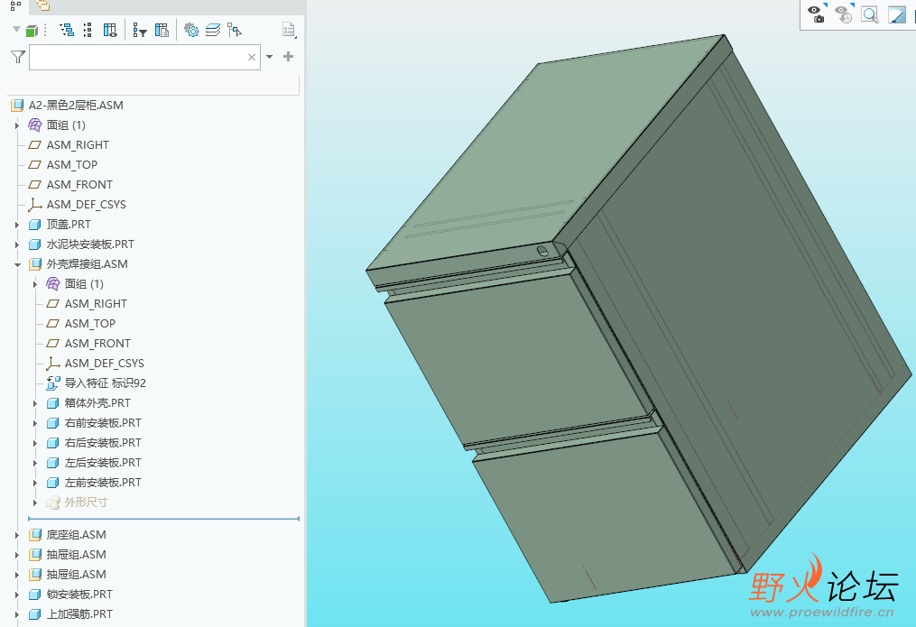This screenshot has width=916, height=627.
Task: Click the zoom refit magnifier icon
Action: tap(870, 14)
